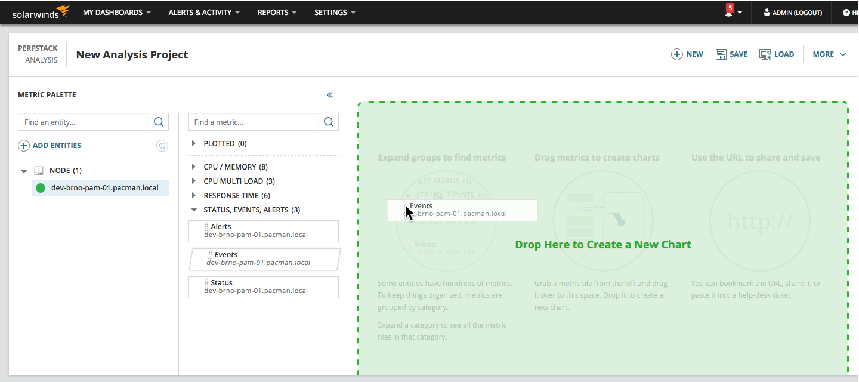Click the ADD ENTITIES plus icon

click(x=24, y=146)
